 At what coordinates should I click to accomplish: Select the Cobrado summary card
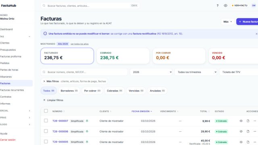pos(123,56)
